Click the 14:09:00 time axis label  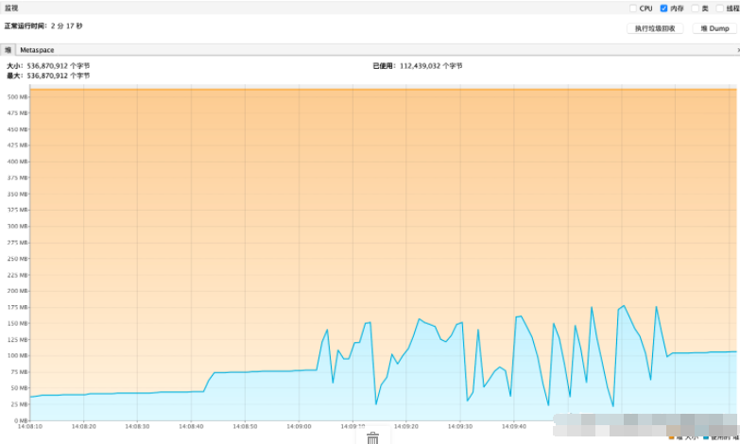[x=299, y=427]
